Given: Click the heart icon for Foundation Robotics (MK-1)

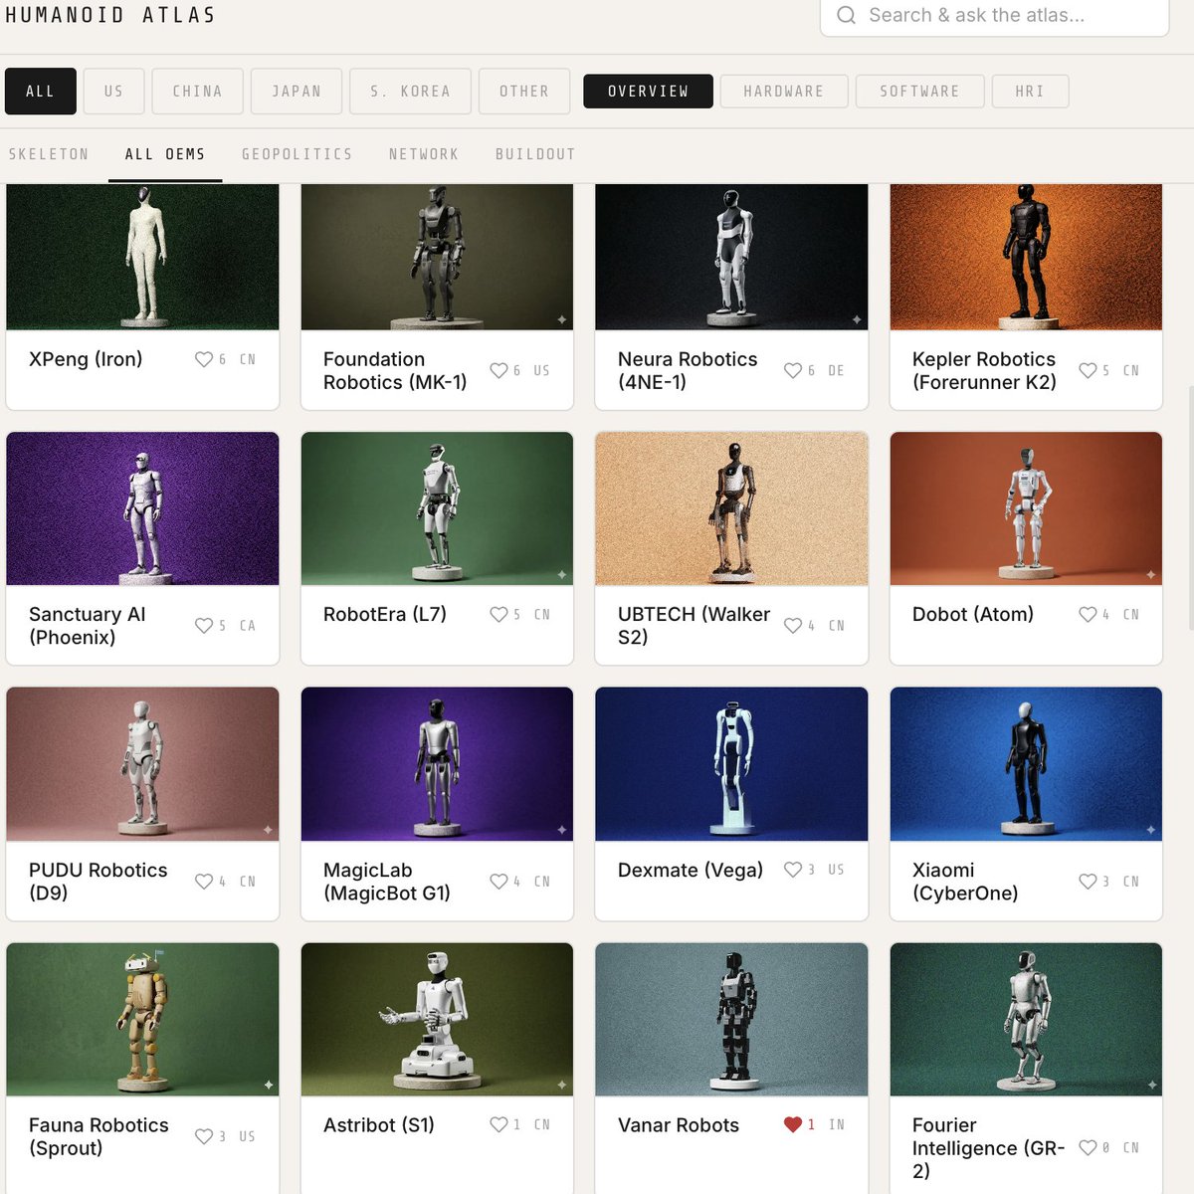Looking at the screenshot, I should tap(498, 370).
